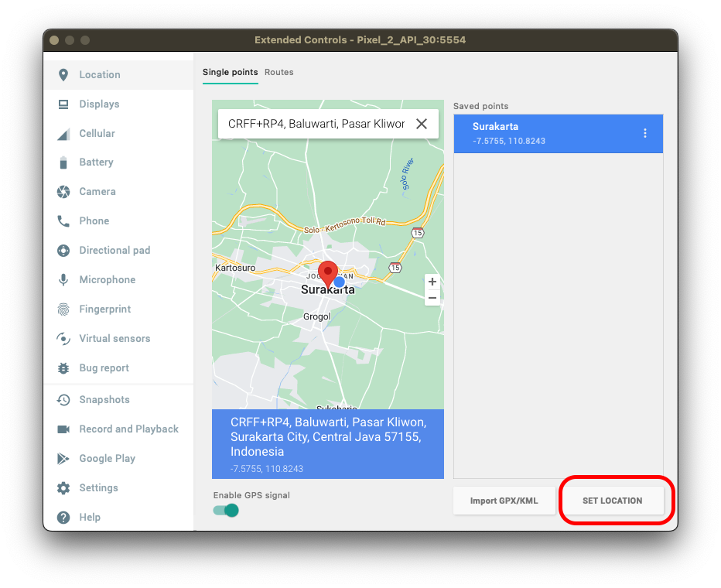Click the red map pin marker
Screen dimensions: 721x588
pos(329,274)
